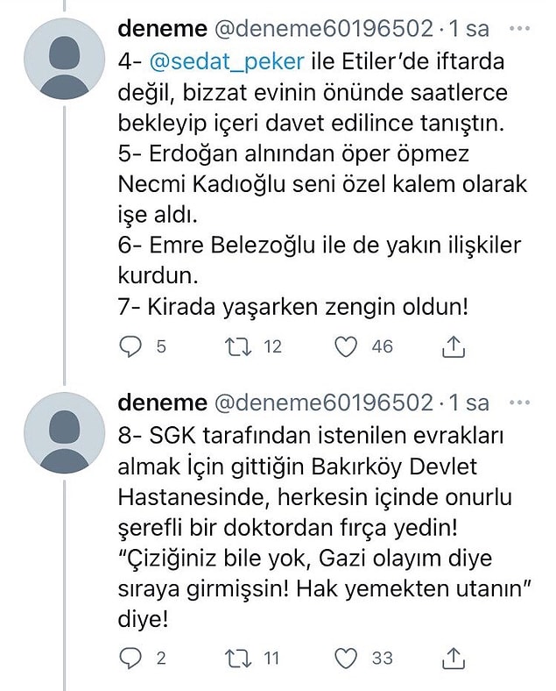Open first tweet's '1 sa' timestamp
This screenshot has width=556, height=691.
(x=468, y=29)
